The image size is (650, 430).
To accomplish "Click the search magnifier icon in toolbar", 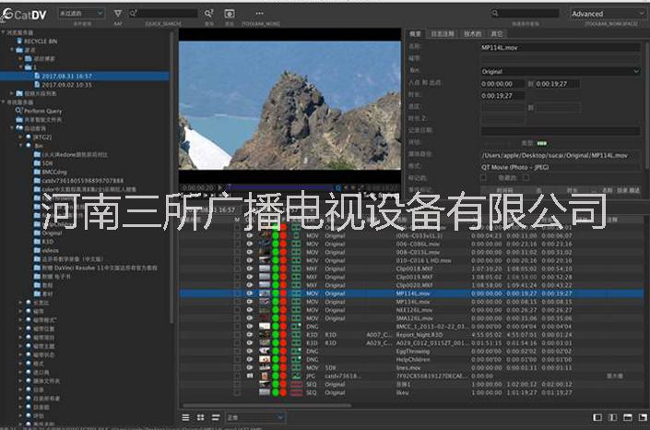I will [208, 14].
